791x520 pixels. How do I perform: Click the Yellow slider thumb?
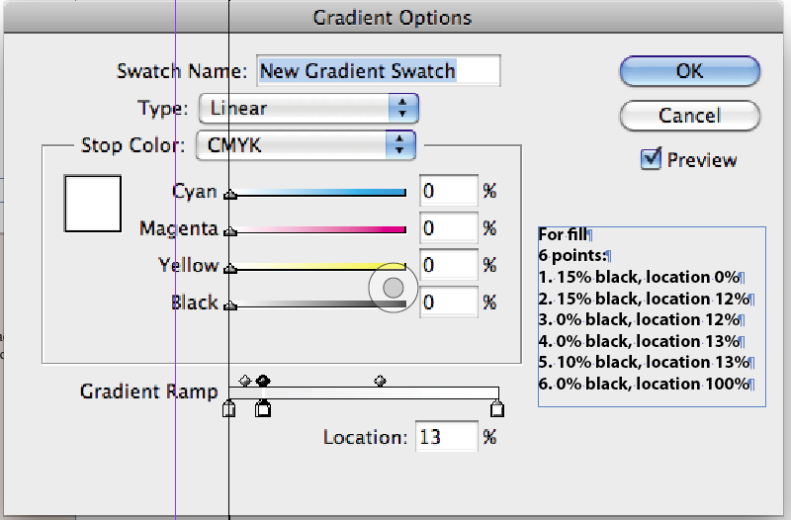click(x=230, y=268)
